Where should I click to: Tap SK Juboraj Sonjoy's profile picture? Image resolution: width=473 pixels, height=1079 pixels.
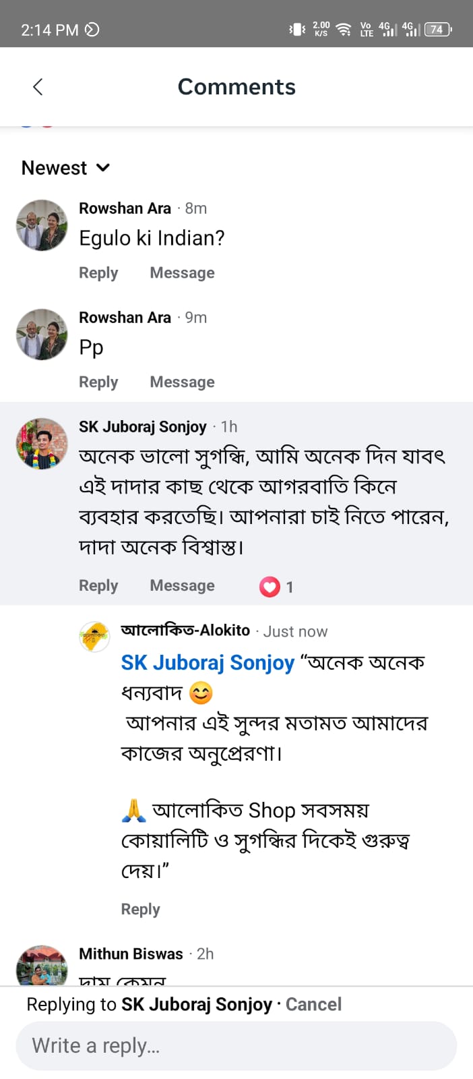[x=42, y=443]
